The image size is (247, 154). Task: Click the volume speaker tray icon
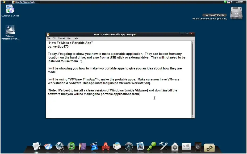(x=231, y=2)
